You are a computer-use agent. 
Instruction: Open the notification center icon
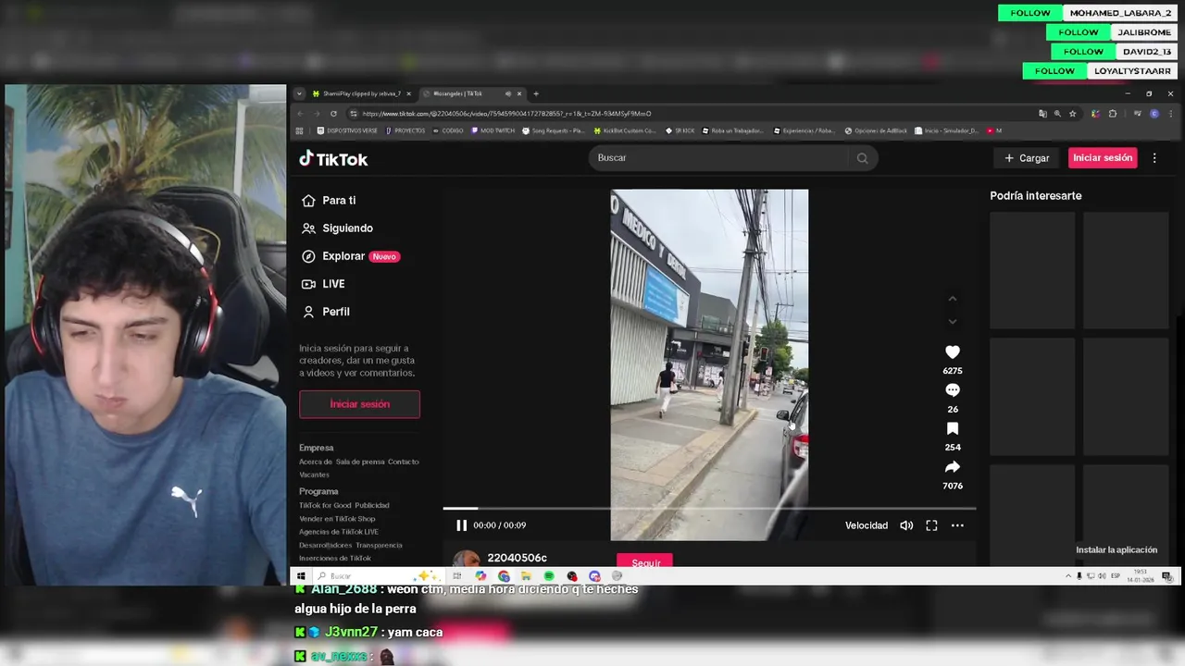click(x=1167, y=576)
